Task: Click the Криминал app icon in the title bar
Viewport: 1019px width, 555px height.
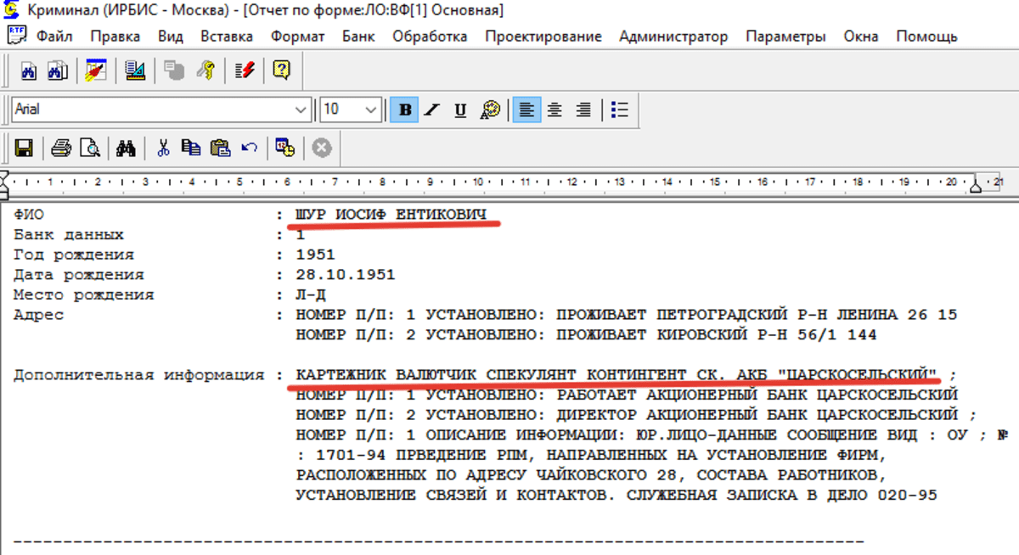Action: tap(13, 10)
